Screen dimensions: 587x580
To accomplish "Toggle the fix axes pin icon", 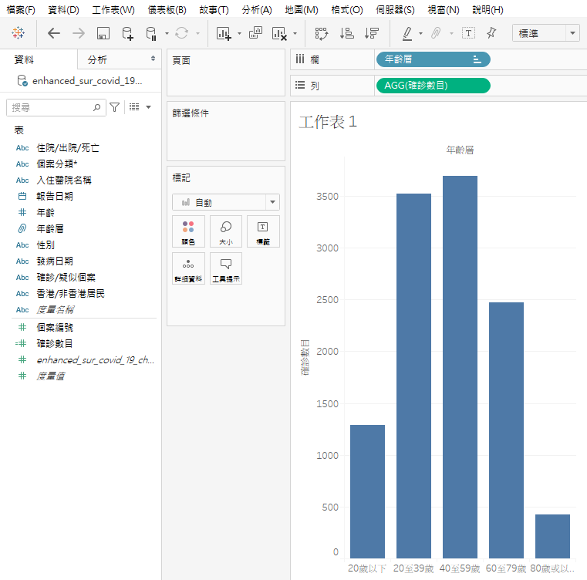I will (492, 33).
